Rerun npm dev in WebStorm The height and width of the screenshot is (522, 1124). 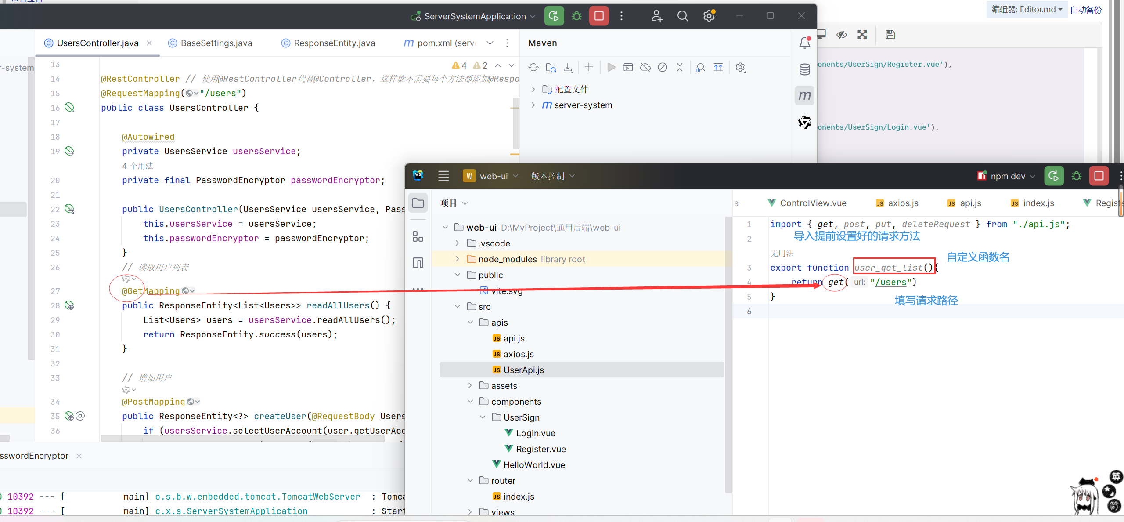(x=1054, y=176)
